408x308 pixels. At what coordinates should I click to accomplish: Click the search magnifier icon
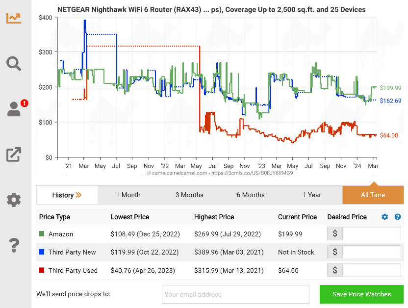tap(14, 64)
